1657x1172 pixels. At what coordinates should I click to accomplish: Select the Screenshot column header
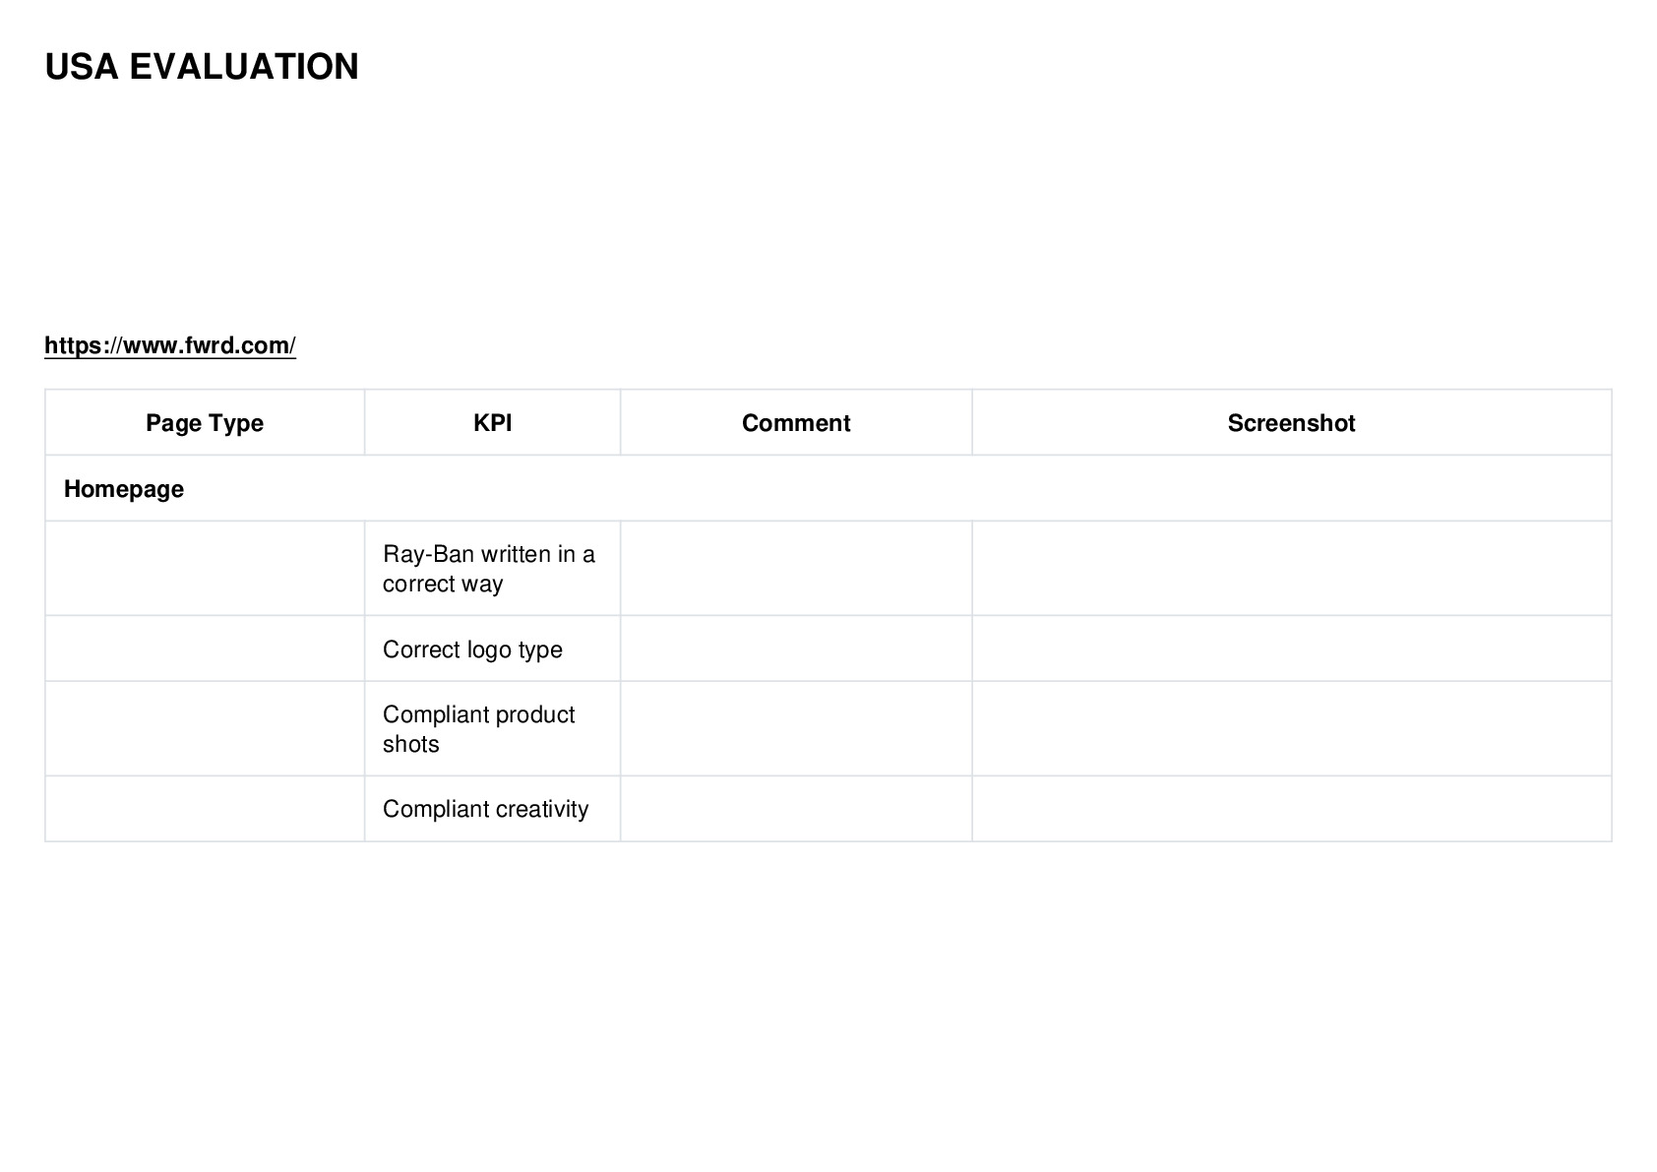(x=1292, y=422)
